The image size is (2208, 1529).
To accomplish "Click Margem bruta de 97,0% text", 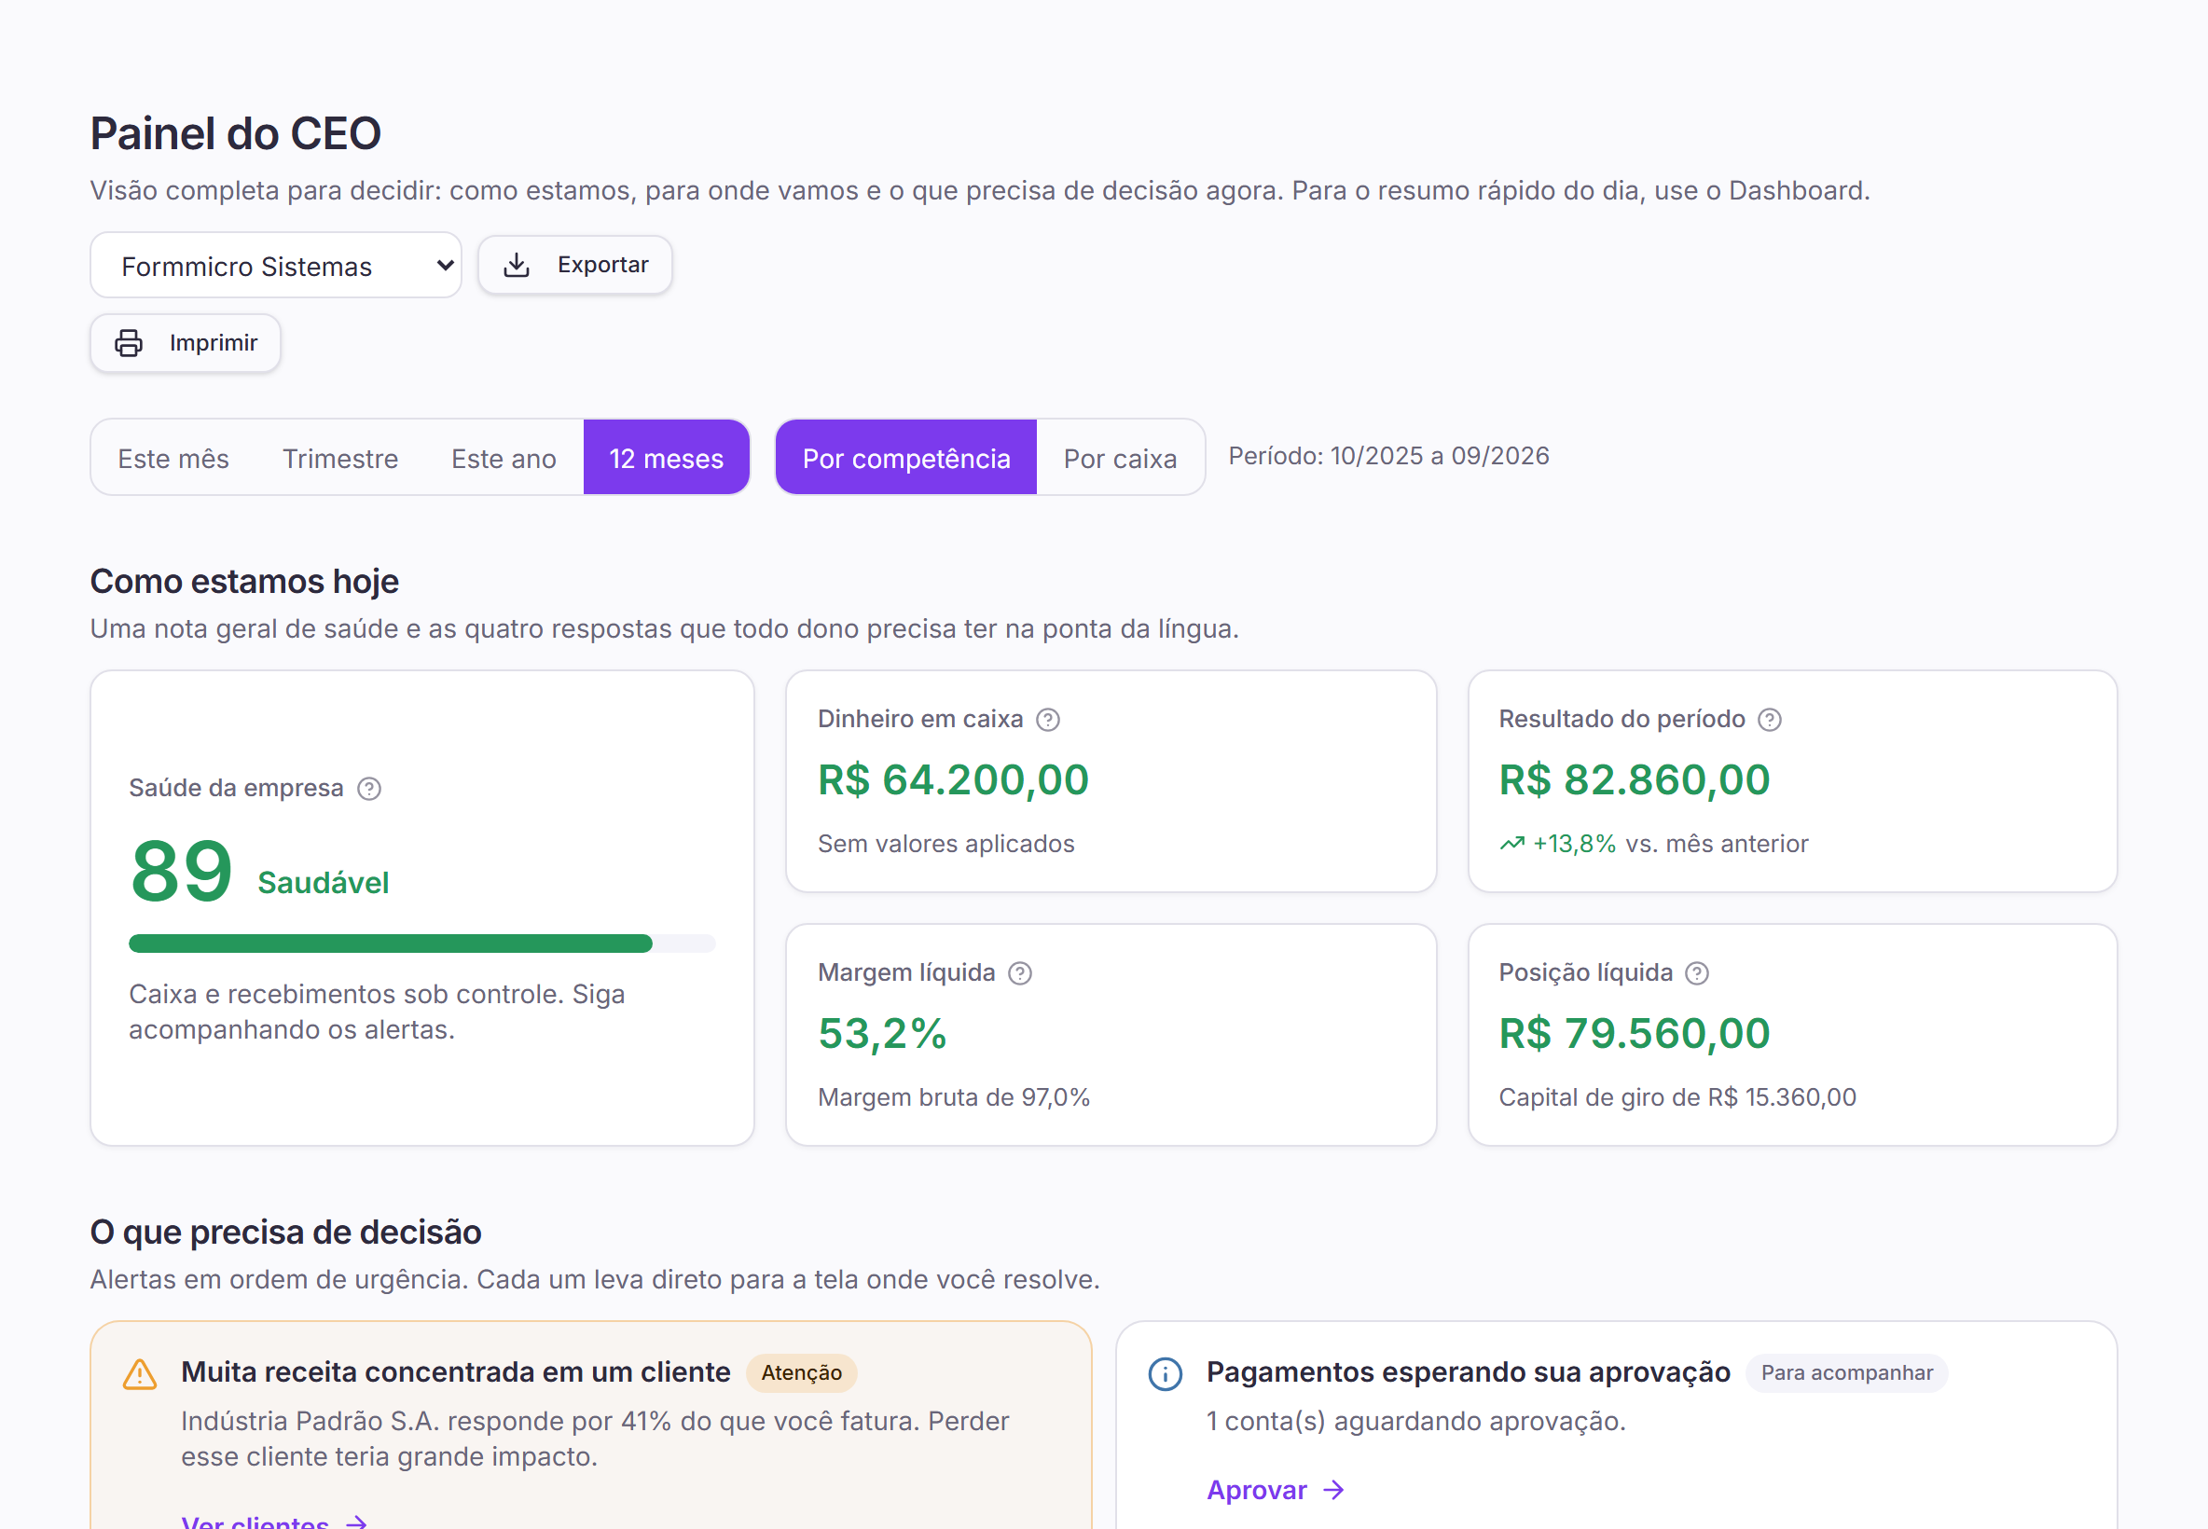I will pyautogui.click(x=954, y=1097).
